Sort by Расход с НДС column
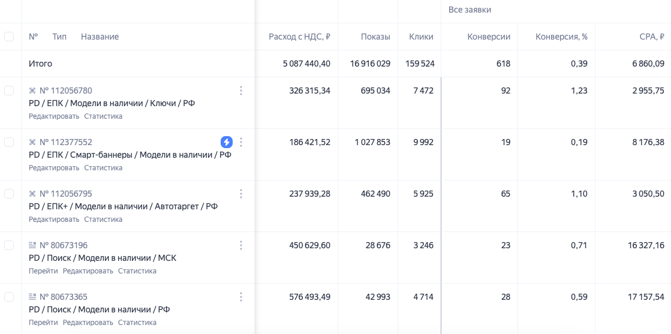 [299, 37]
